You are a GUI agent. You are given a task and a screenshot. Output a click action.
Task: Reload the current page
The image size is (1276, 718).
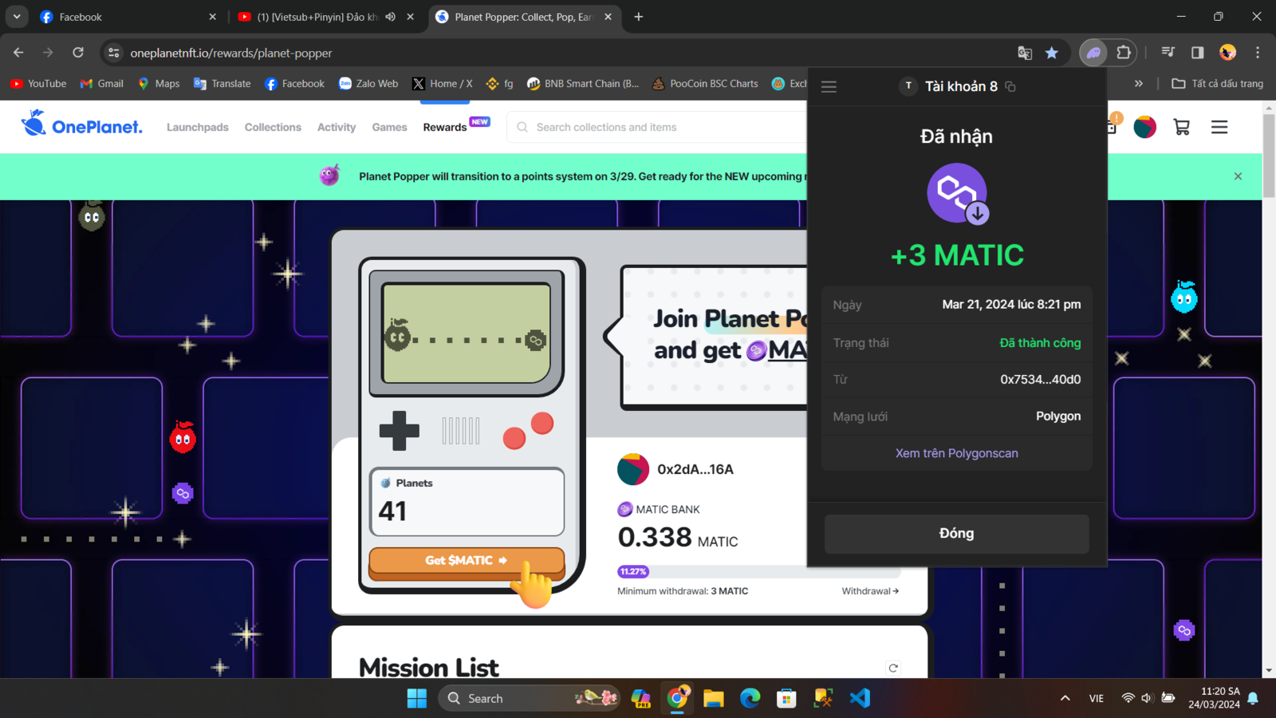point(78,53)
